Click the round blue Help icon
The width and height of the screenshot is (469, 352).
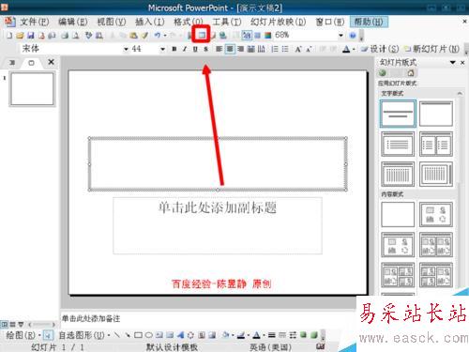[x=353, y=36]
